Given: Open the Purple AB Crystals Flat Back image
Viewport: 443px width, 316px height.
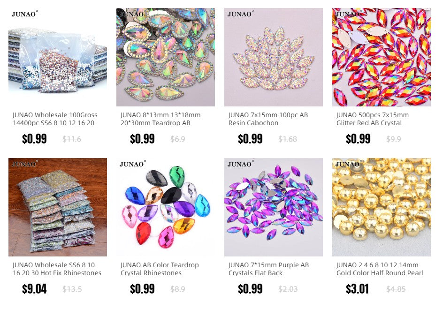Looking at the screenshot, I should pyautogui.click(x=274, y=207).
